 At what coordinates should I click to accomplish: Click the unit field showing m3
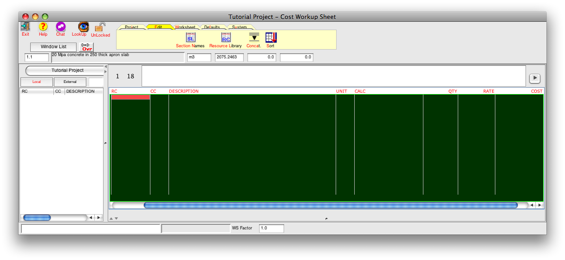pos(199,57)
